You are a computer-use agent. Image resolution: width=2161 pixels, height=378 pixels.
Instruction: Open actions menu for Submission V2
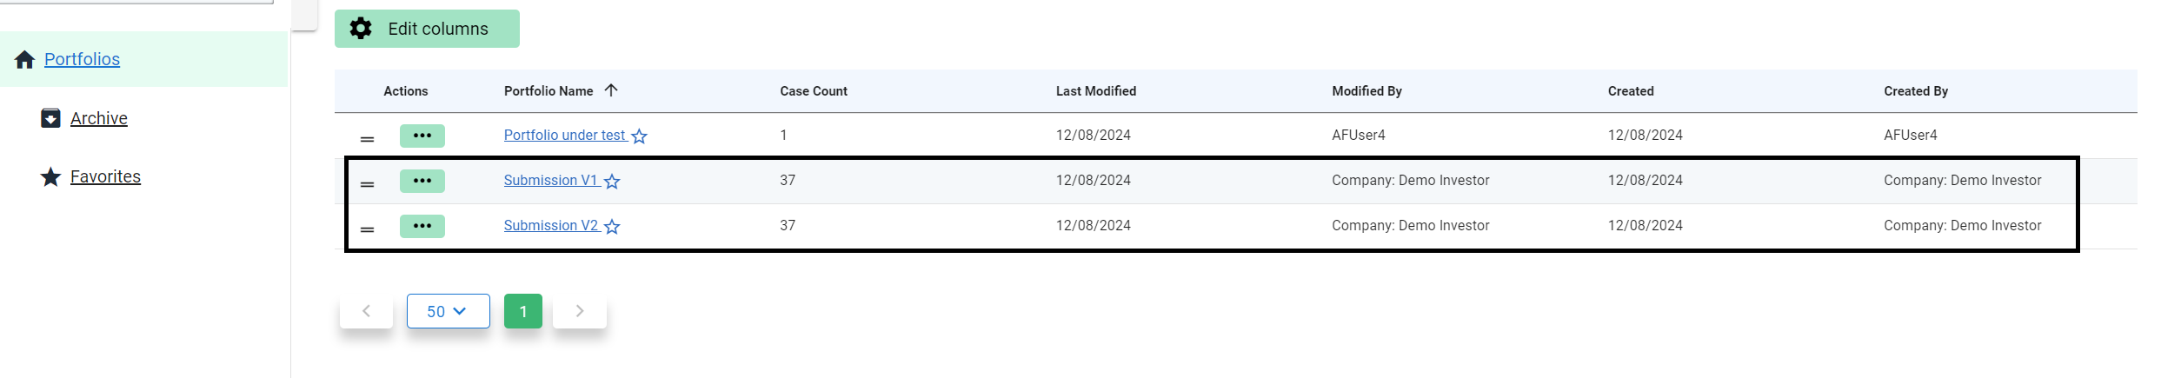point(422,226)
